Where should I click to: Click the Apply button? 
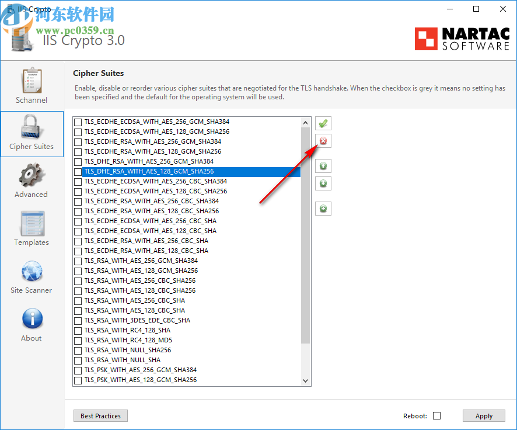coord(484,416)
